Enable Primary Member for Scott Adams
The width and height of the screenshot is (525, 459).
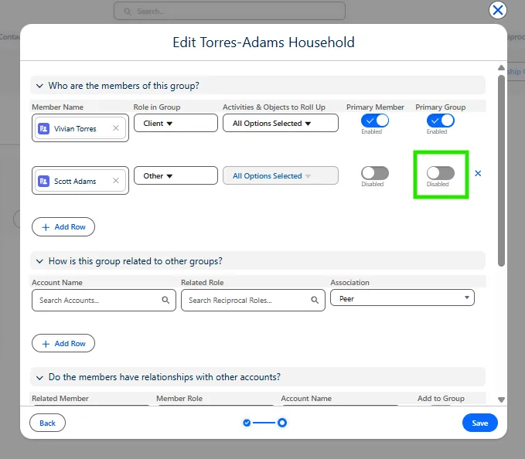tap(375, 173)
